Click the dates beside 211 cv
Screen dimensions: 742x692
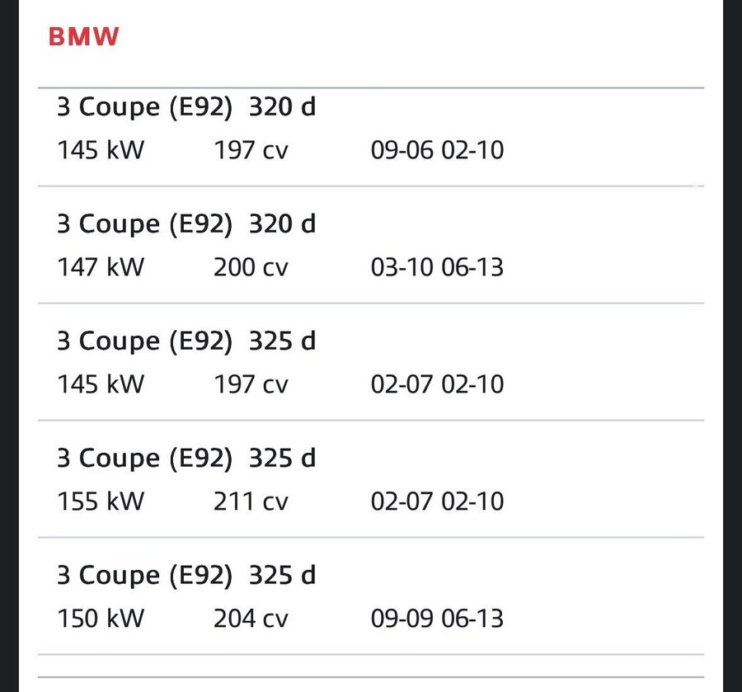tap(437, 501)
